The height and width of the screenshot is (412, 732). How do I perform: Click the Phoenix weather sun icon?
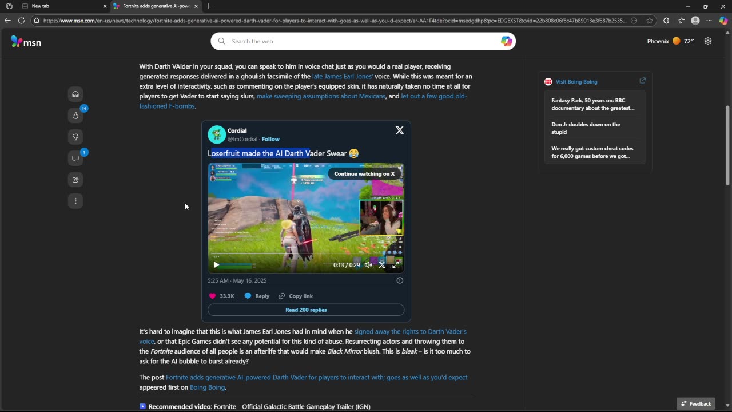click(676, 41)
